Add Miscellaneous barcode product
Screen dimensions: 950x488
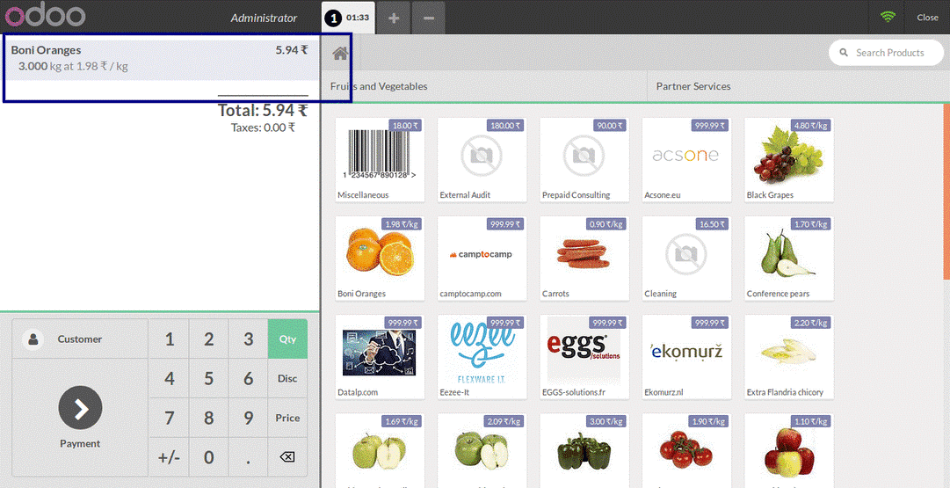point(380,159)
